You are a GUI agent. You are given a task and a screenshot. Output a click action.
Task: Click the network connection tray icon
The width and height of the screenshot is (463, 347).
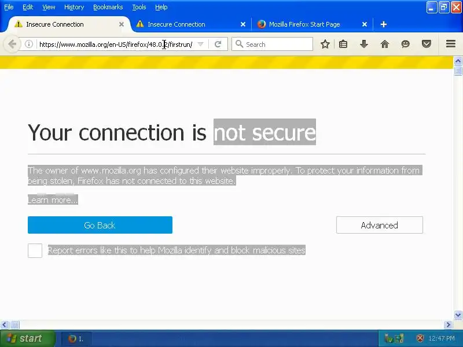399,338
